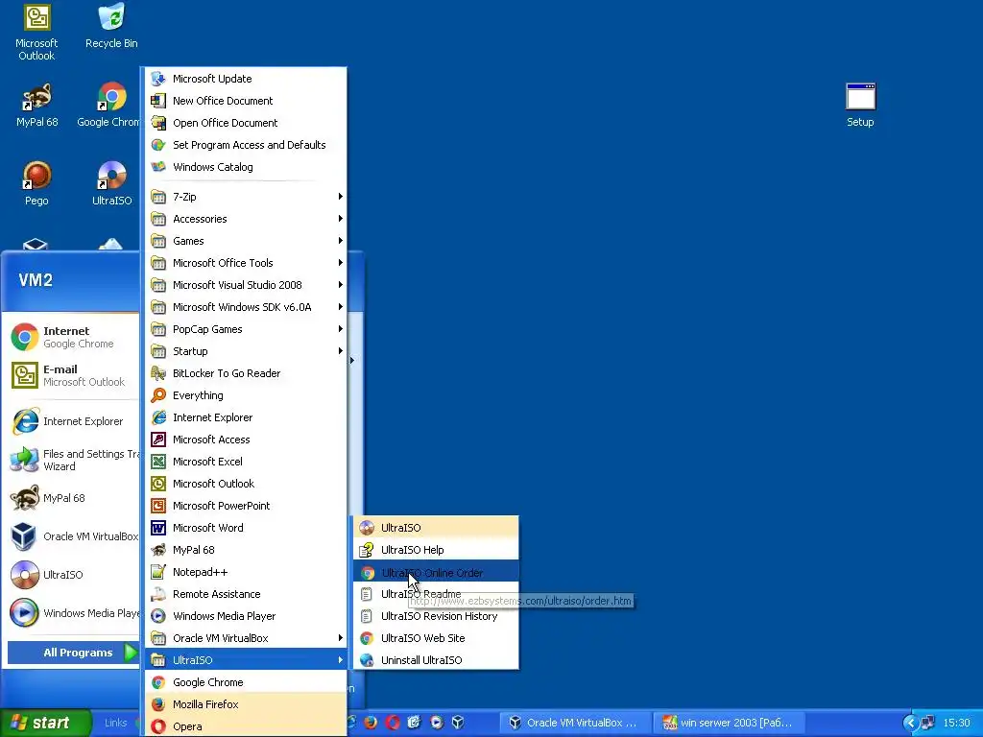
Task: Click the UltraISO disc icon in submenu
Action: [367, 528]
